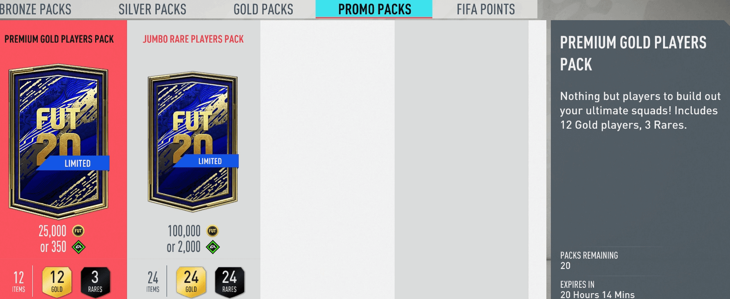Switch to the Bronze Packs tab
Image resolution: width=730 pixels, height=299 pixels.
35,9
